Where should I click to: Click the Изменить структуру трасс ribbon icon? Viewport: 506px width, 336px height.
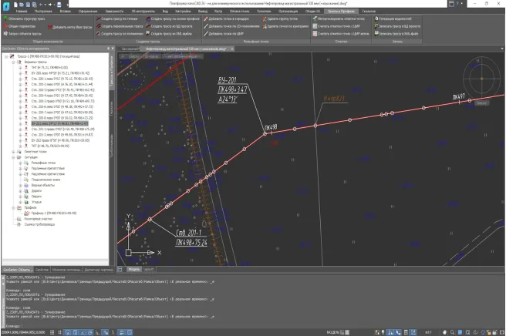[x=5, y=17]
